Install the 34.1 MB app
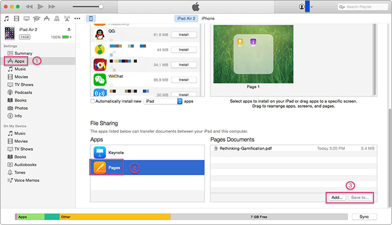392x225 pixels. click(184, 65)
